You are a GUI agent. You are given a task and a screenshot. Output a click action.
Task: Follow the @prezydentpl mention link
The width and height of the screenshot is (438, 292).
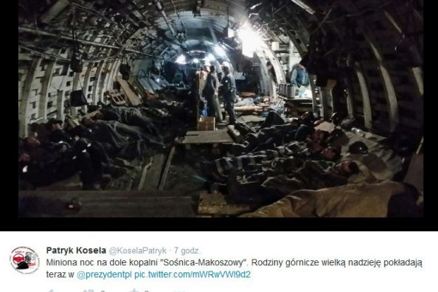(x=104, y=275)
